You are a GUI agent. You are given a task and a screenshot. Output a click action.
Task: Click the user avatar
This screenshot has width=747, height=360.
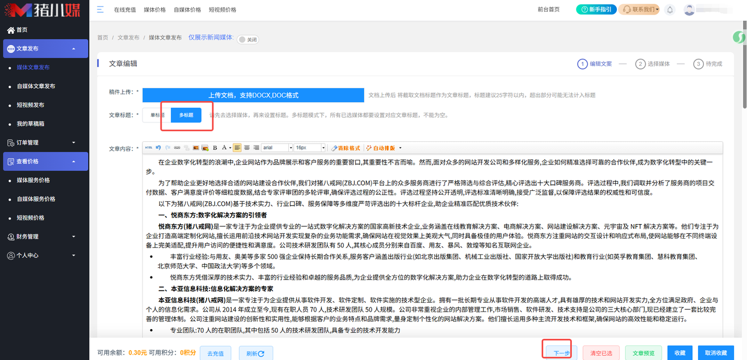(x=689, y=9)
